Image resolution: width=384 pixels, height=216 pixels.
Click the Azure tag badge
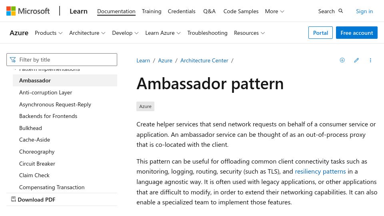145,106
